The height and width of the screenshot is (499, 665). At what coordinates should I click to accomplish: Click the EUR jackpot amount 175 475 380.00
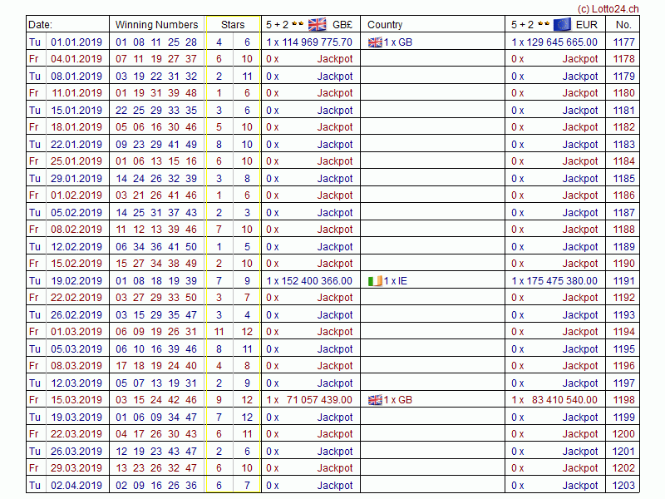(x=561, y=281)
